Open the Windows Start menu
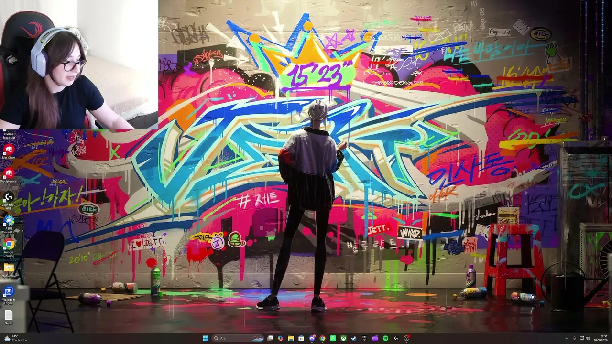 tap(206, 338)
